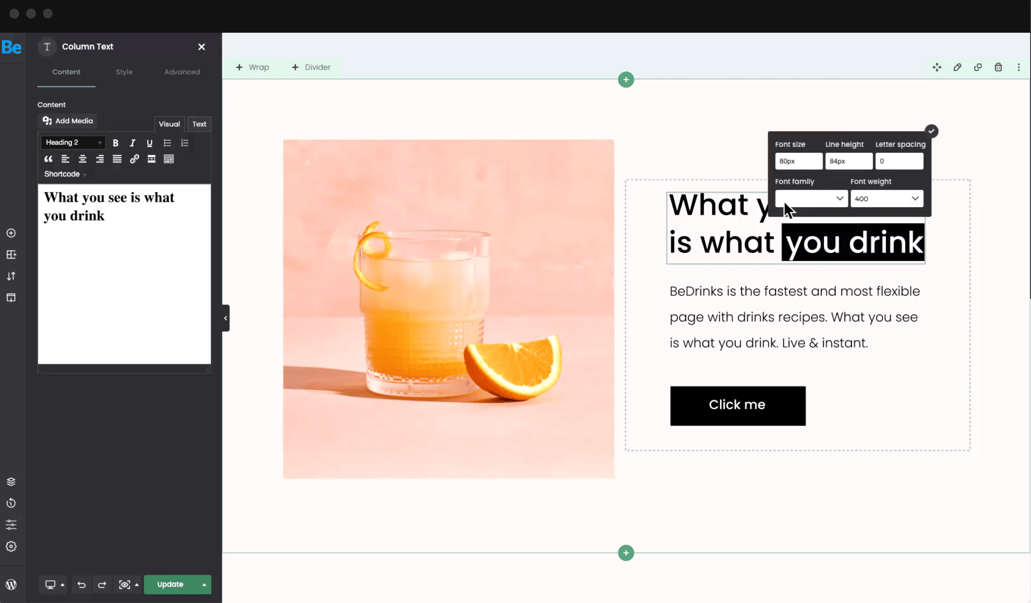
Task: Click the undo icon in bottom toolbar
Action: click(x=81, y=584)
